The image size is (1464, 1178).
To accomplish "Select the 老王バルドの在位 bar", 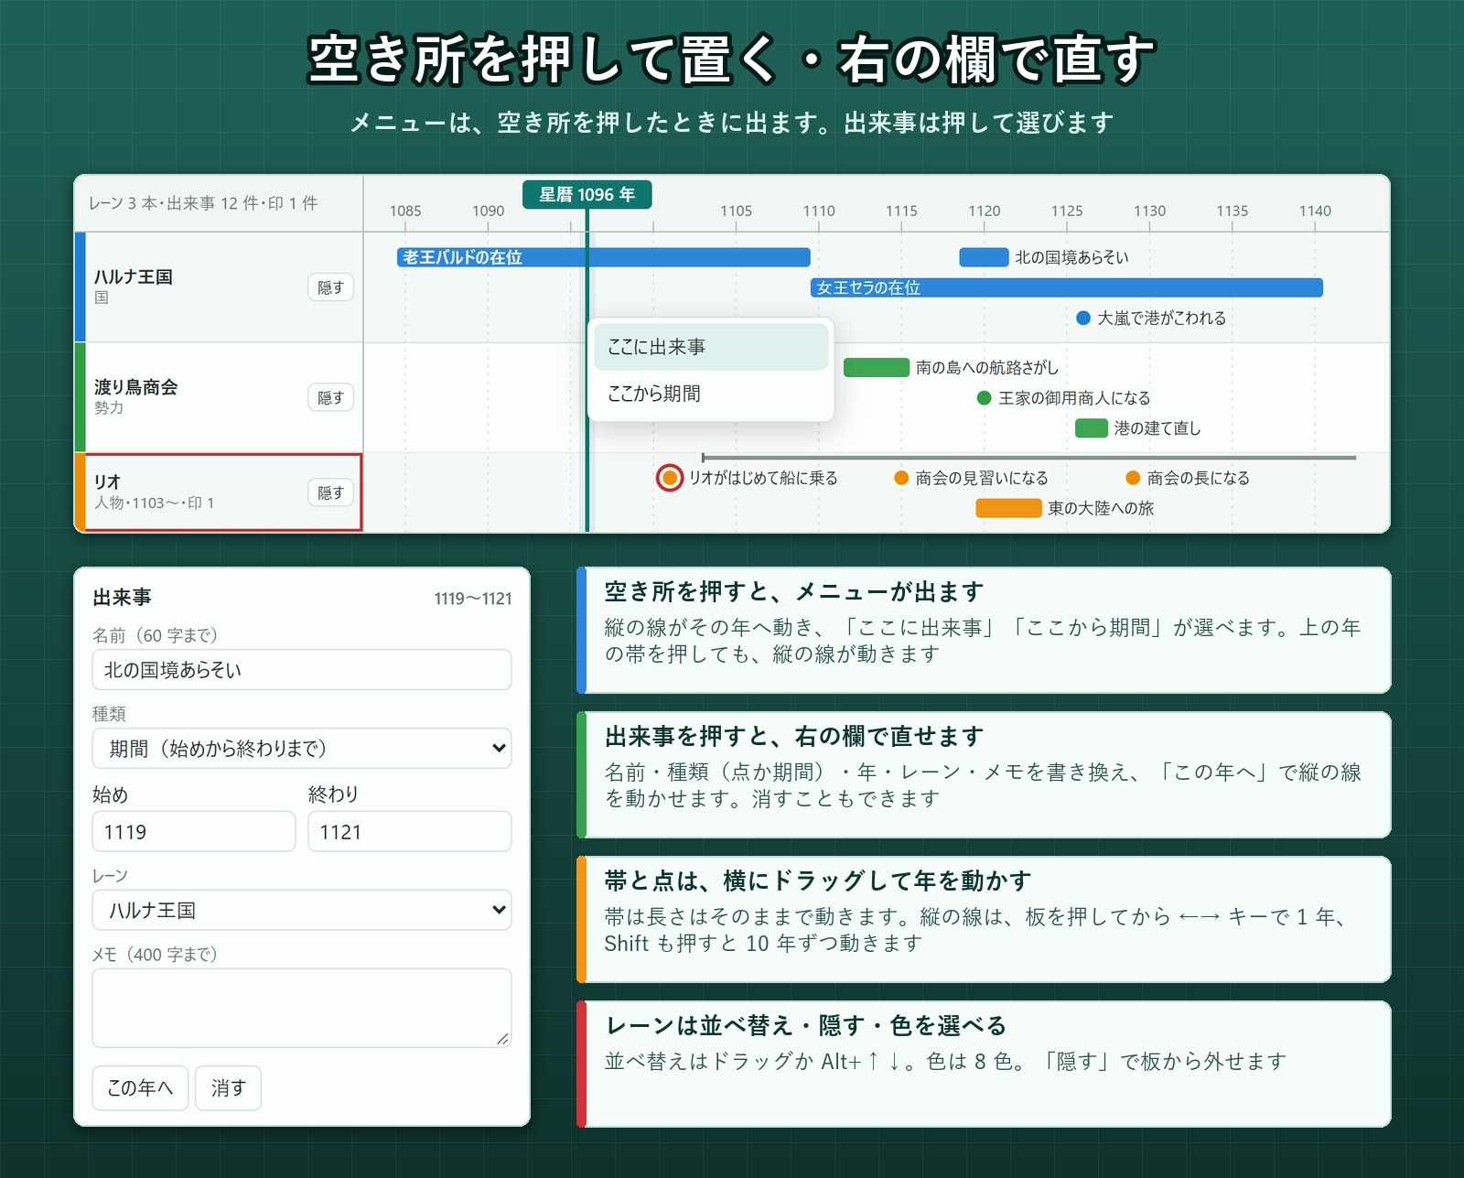I will [604, 257].
